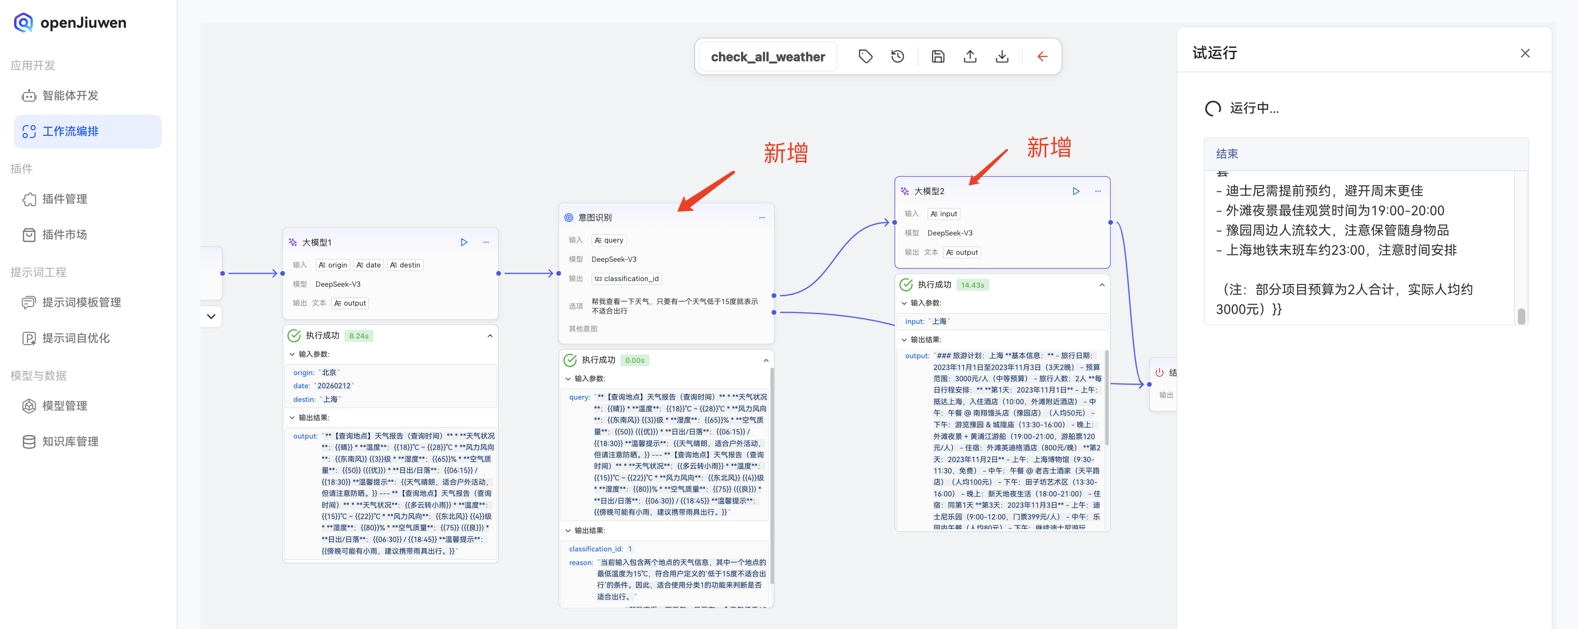The width and height of the screenshot is (1578, 629).
Task: Open 知识库管理 page
Action: coord(70,441)
